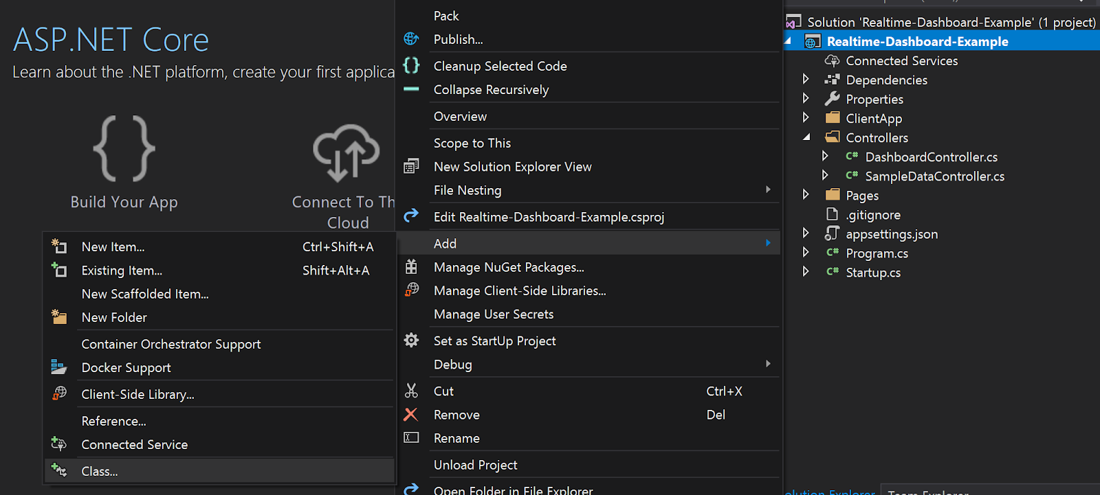Click the Manage Client-Side Libraries icon
Image resolution: width=1100 pixels, height=495 pixels.
click(x=411, y=290)
